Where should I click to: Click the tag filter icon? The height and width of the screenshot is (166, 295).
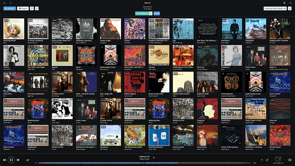click(37, 9)
